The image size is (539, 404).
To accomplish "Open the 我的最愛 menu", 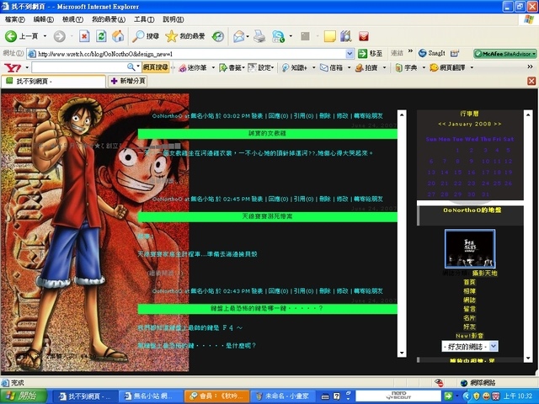I will pos(109,19).
